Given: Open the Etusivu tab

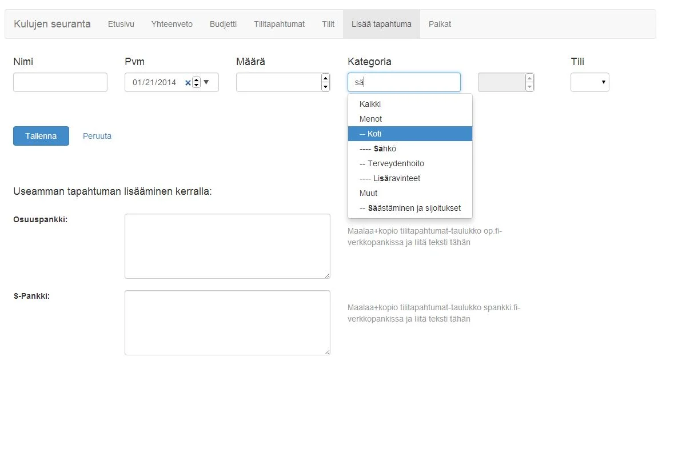Looking at the screenshot, I should [x=121, y=24].
